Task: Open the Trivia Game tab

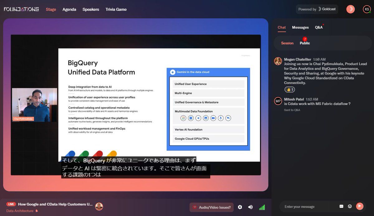Action: tap(116, 9)
